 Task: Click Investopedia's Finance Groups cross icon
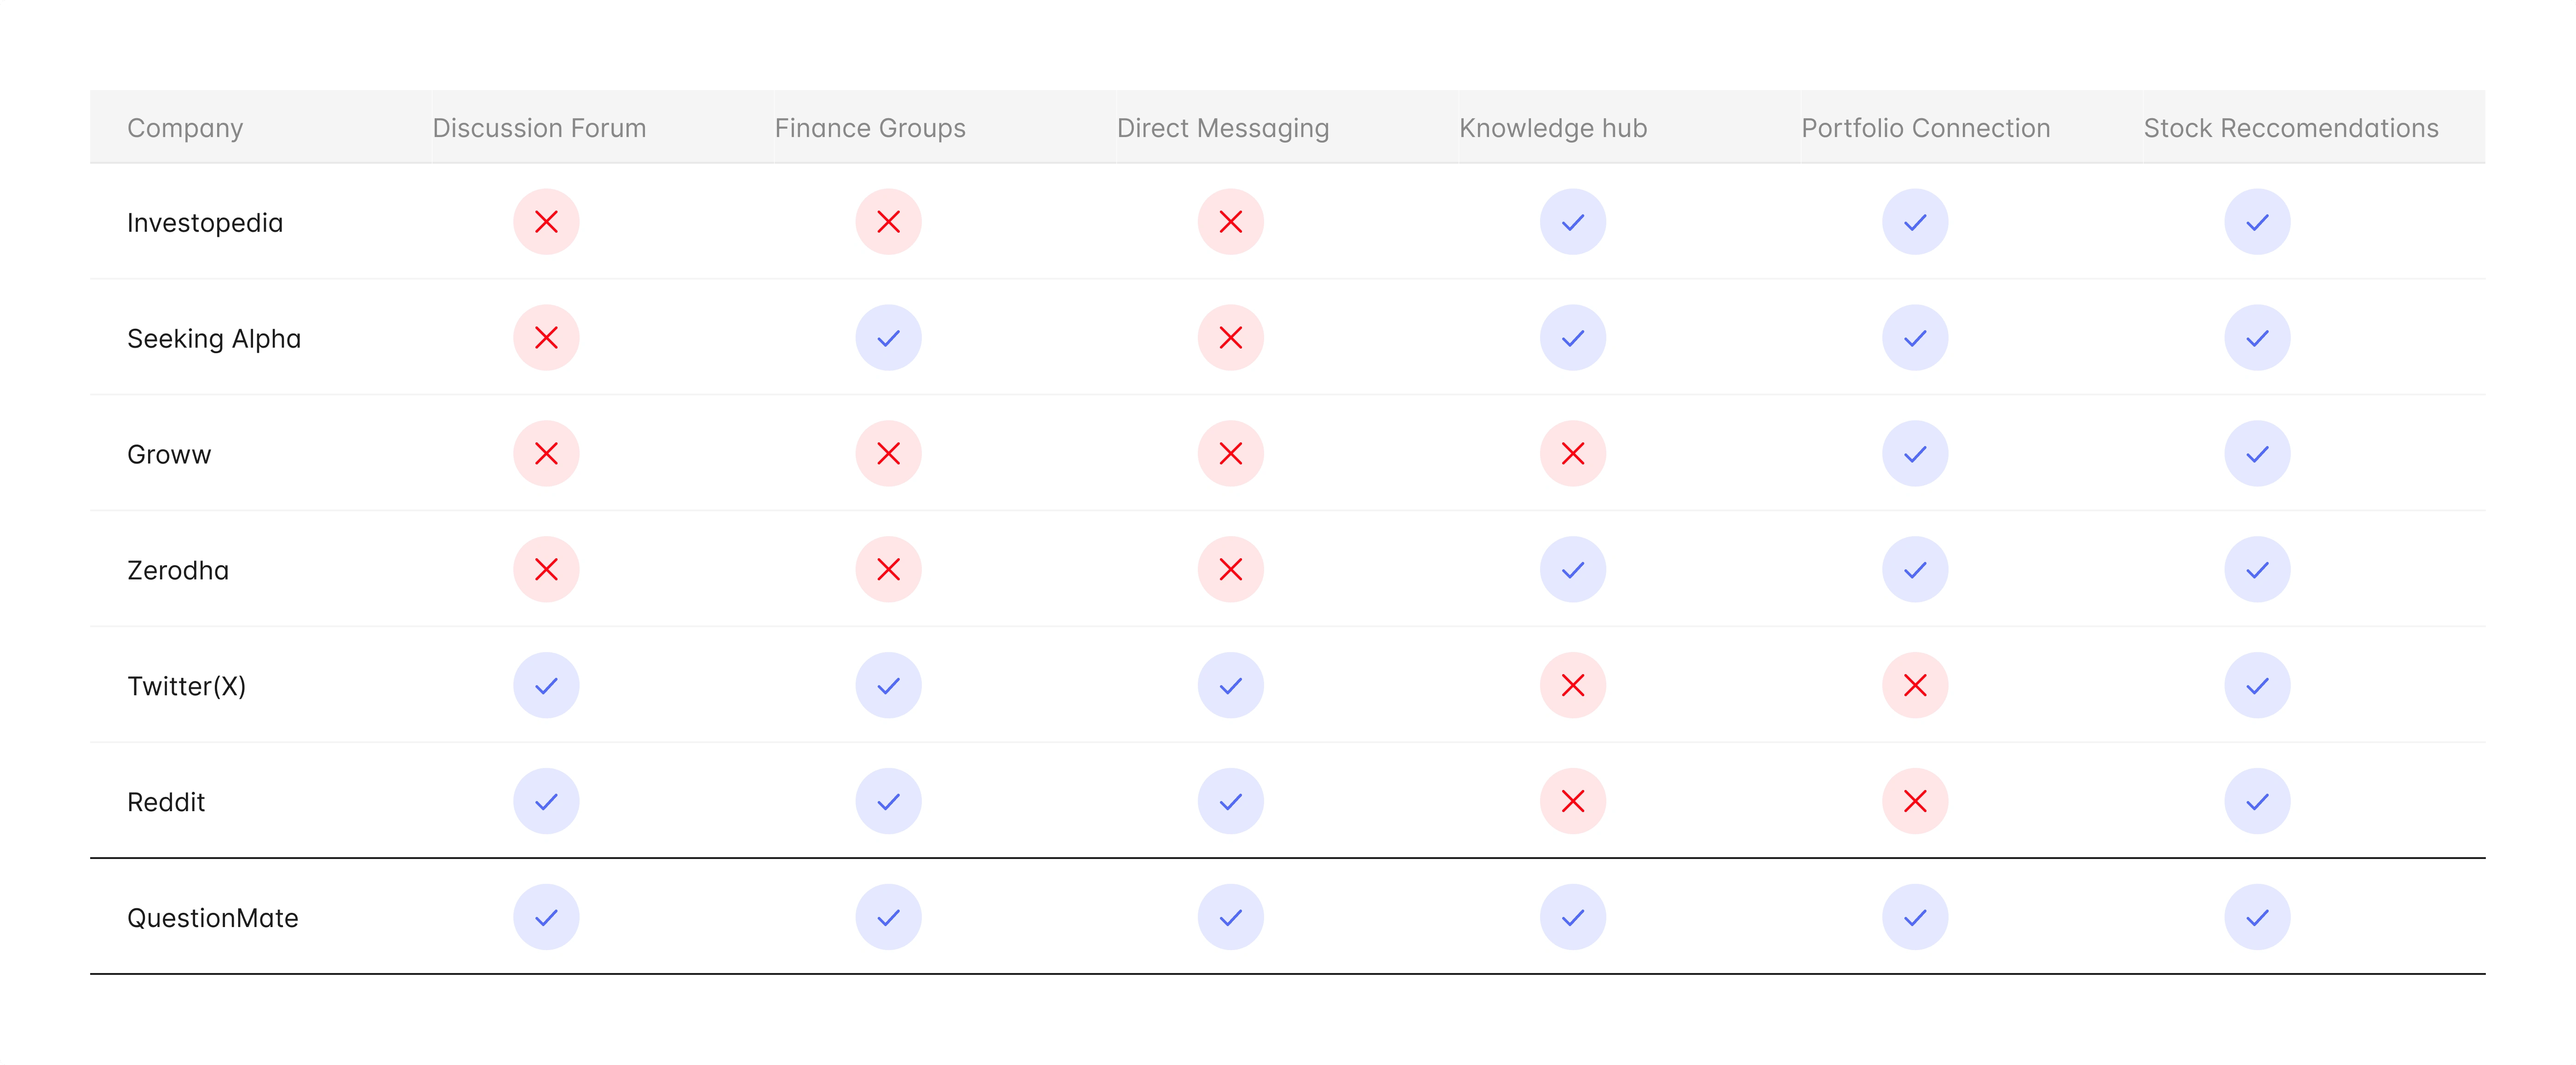tap(888, 222)
